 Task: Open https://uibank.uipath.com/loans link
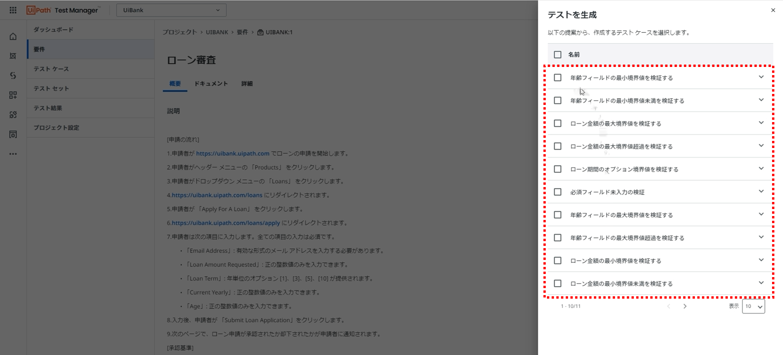coord(217,195)
